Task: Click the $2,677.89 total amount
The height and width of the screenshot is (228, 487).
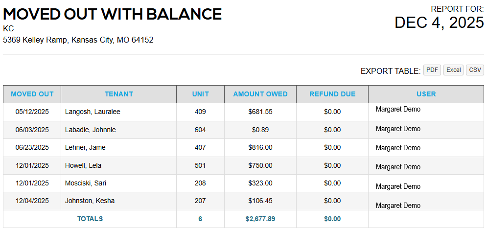Action: (x=260, y=219)
